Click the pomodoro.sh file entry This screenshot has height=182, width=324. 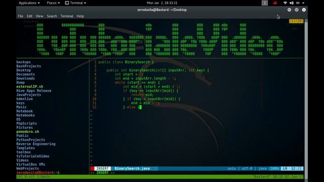(27, 131)
